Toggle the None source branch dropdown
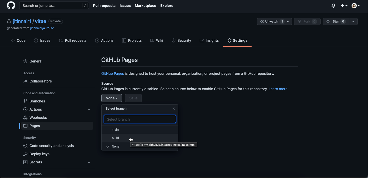368x178 pixels. coord(112,98)
